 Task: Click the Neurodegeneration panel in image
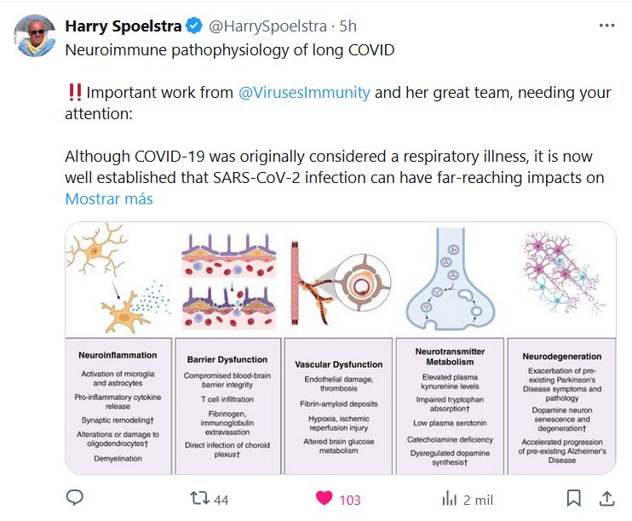[560, 405]
